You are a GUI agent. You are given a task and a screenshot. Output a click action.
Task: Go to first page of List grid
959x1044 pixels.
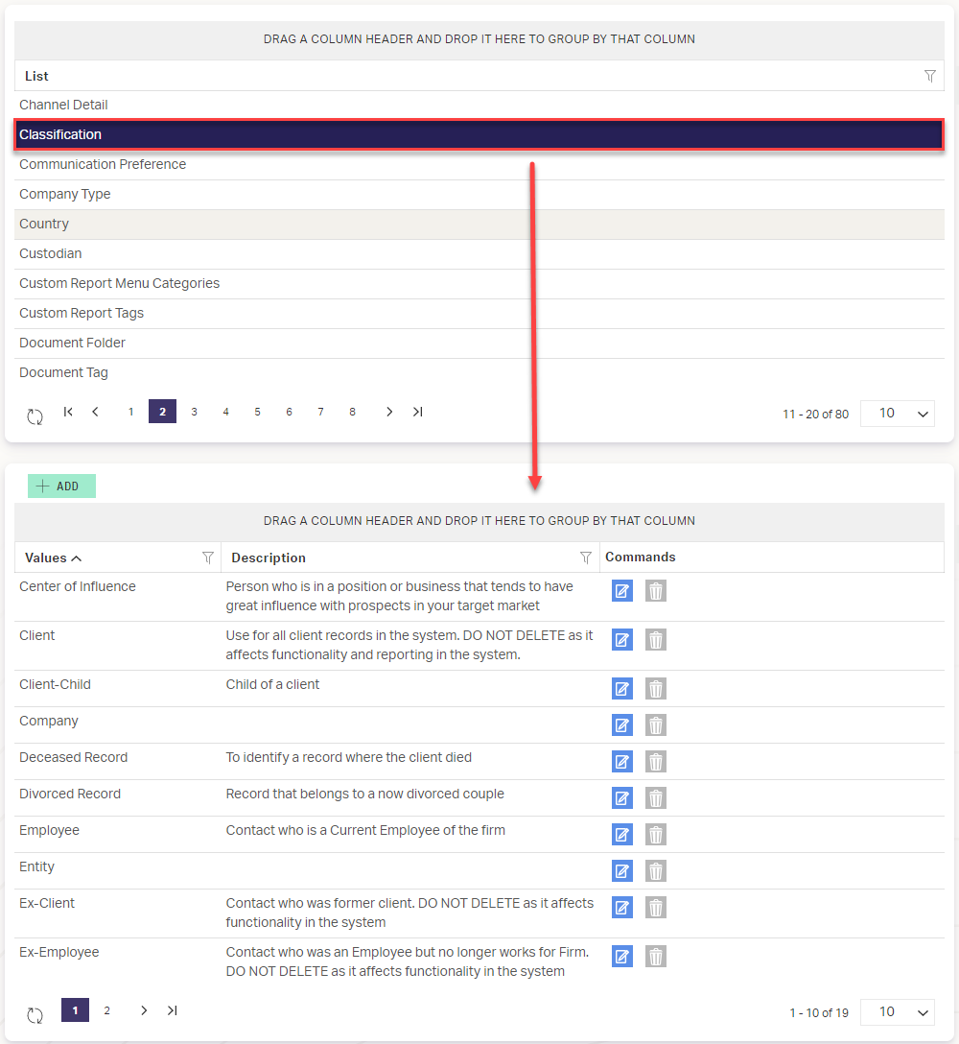pyautogui.click(x=68, y=412)
